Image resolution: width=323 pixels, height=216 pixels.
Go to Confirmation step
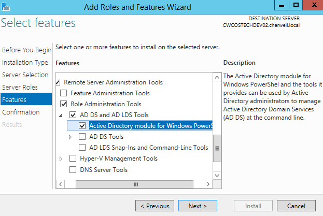(21, 112)
